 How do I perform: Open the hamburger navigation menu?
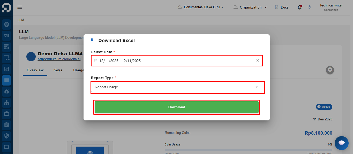20,7
